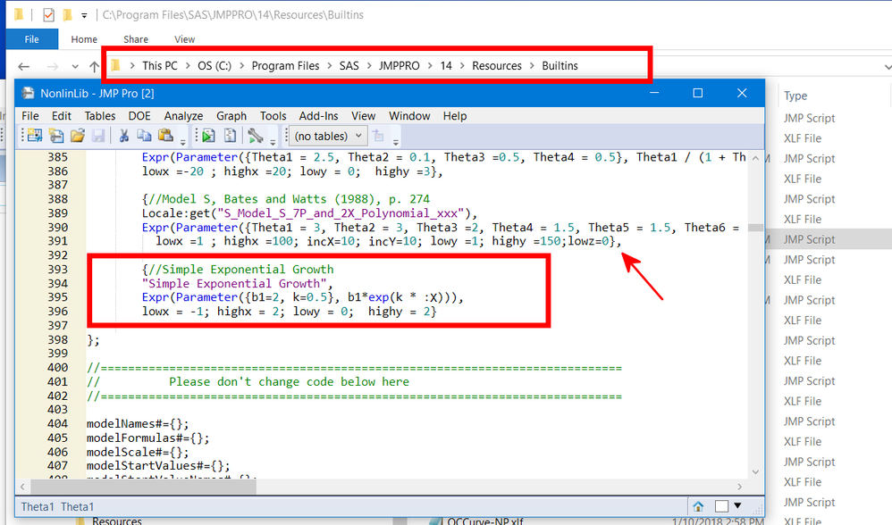Click the Copy icon in JMP toolbar
The width and height of the screenshot is (892, 525).
click(x=144, y=136)
